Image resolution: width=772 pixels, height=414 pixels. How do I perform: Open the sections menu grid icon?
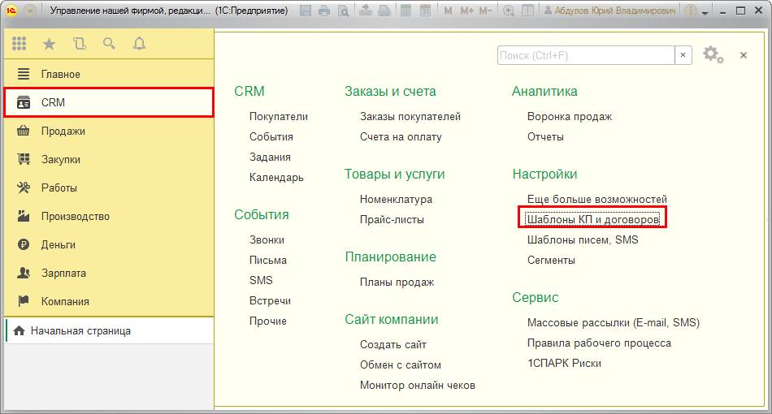19,44
